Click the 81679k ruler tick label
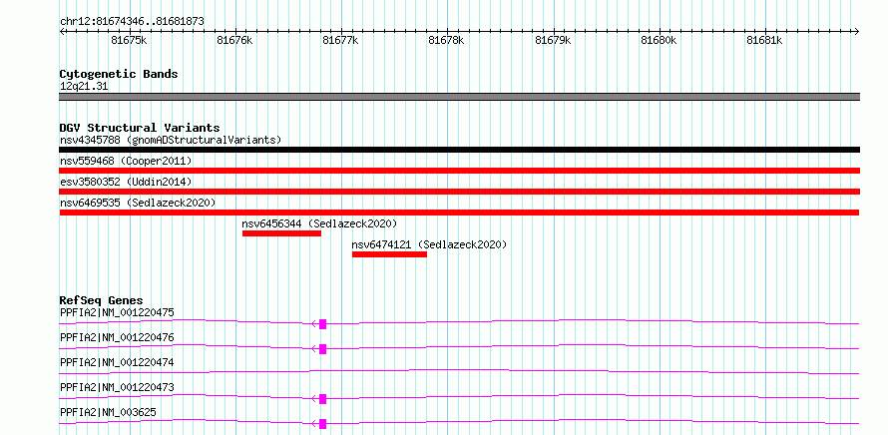Viewport: 888px width, 435px height. (x=554, y=40)
